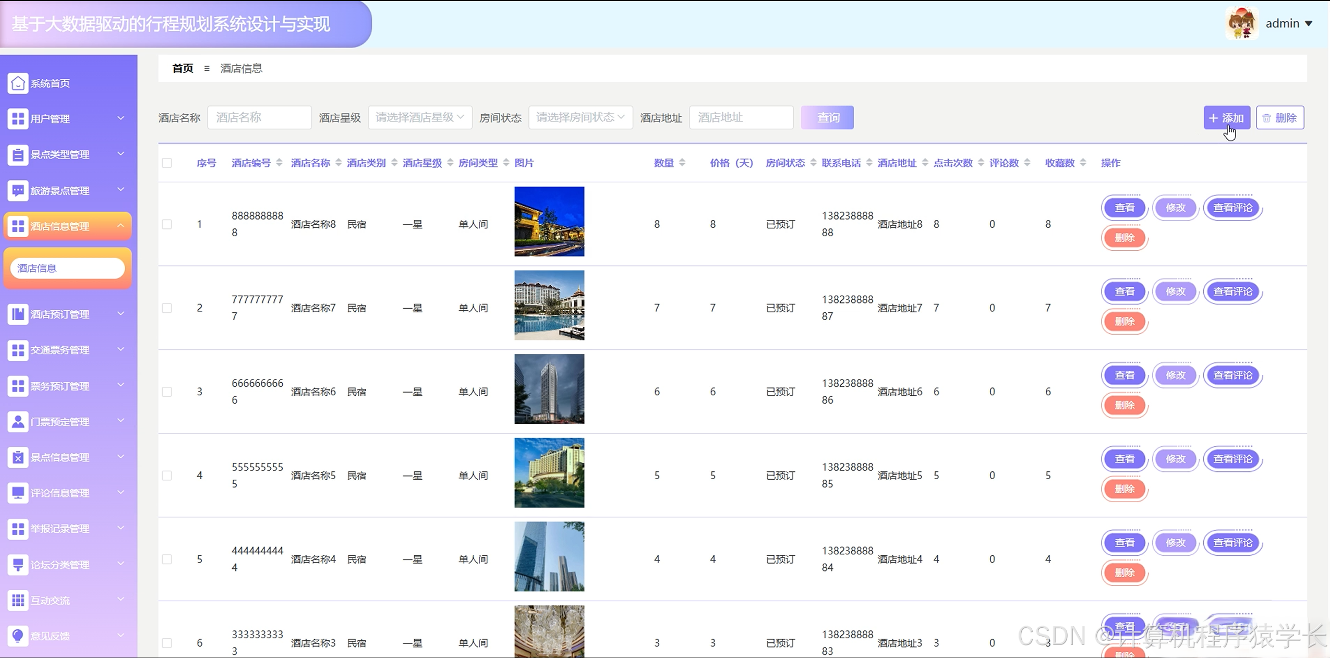Screen dimensions: 1330x658
Task: Toggle the select-all checkbox in table header
Action: (167, 163)
